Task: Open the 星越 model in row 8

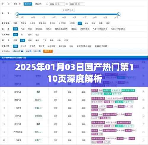Action: coord(38,124)
